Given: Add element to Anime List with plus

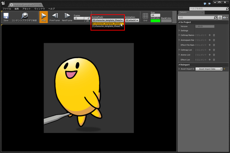Looking at the screenshot, I should [210, 55].
